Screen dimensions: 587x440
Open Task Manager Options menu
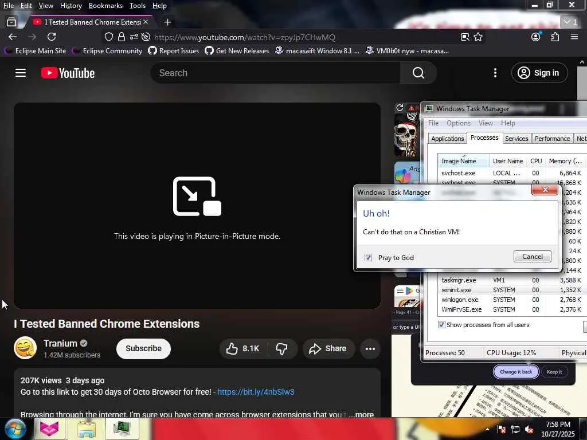click(x=458, y=123)
